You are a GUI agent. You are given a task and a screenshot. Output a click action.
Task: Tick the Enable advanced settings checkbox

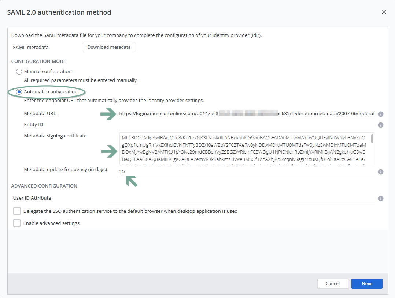click(17, 223)
